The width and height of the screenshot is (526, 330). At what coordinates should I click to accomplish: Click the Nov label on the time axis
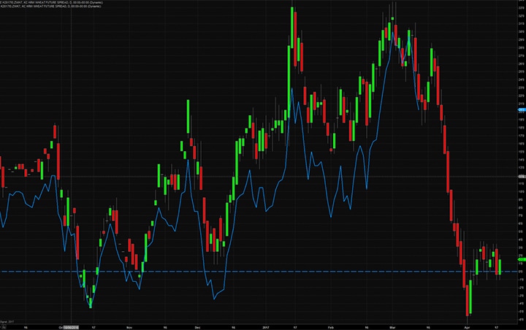point(128,327)
